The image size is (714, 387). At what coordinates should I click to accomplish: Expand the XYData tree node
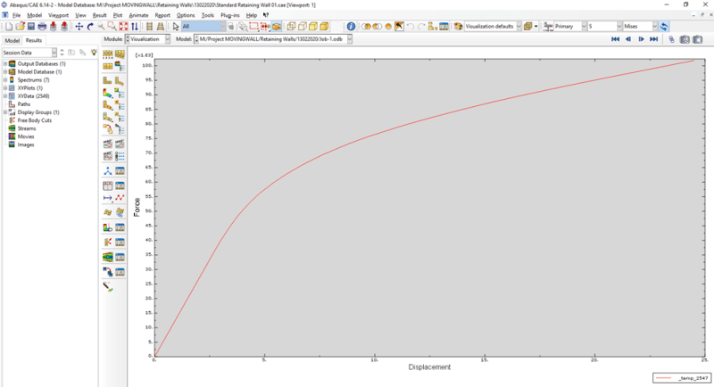coord(5,96)
